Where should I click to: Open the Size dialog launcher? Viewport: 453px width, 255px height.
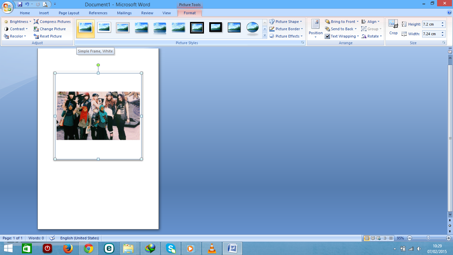[x=444, y=43]
